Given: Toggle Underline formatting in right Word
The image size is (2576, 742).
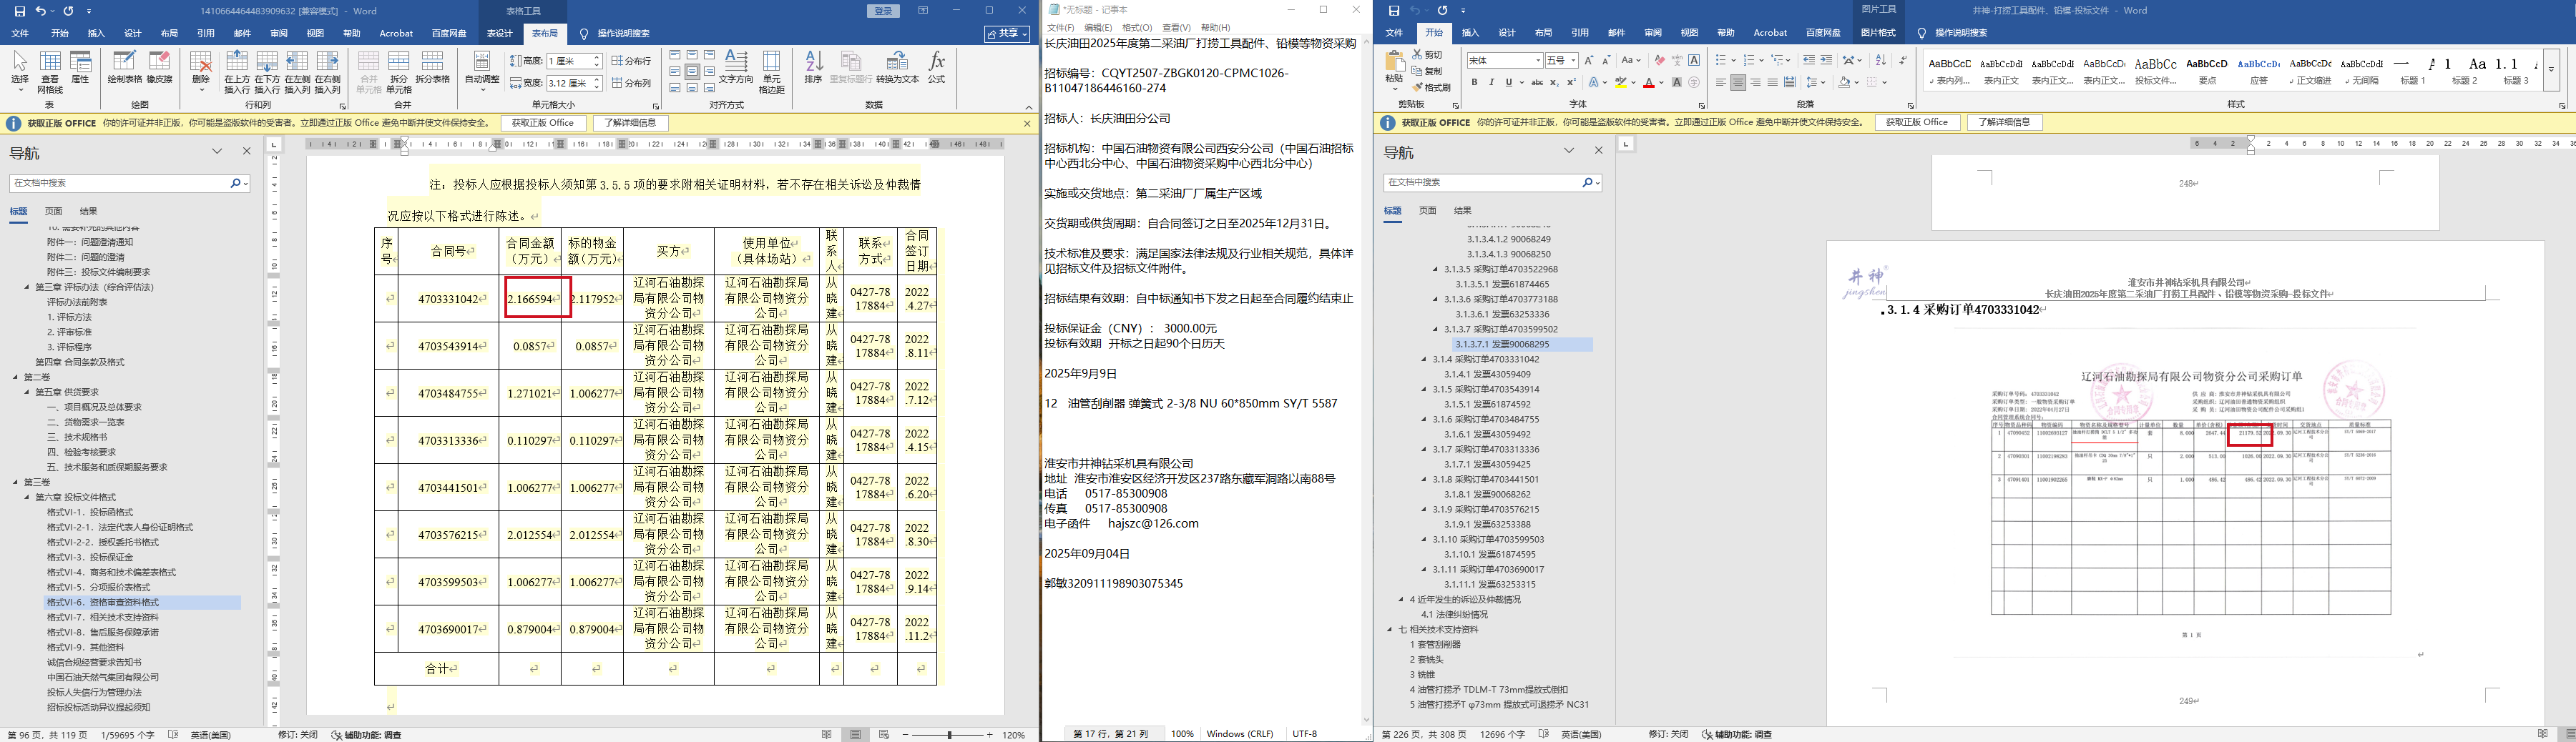Looking at the screenshot, I should click(1509, 83).
